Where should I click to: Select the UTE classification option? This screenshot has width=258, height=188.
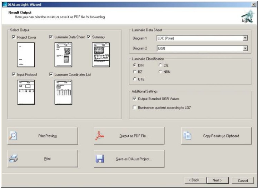(x=135, y=79)
